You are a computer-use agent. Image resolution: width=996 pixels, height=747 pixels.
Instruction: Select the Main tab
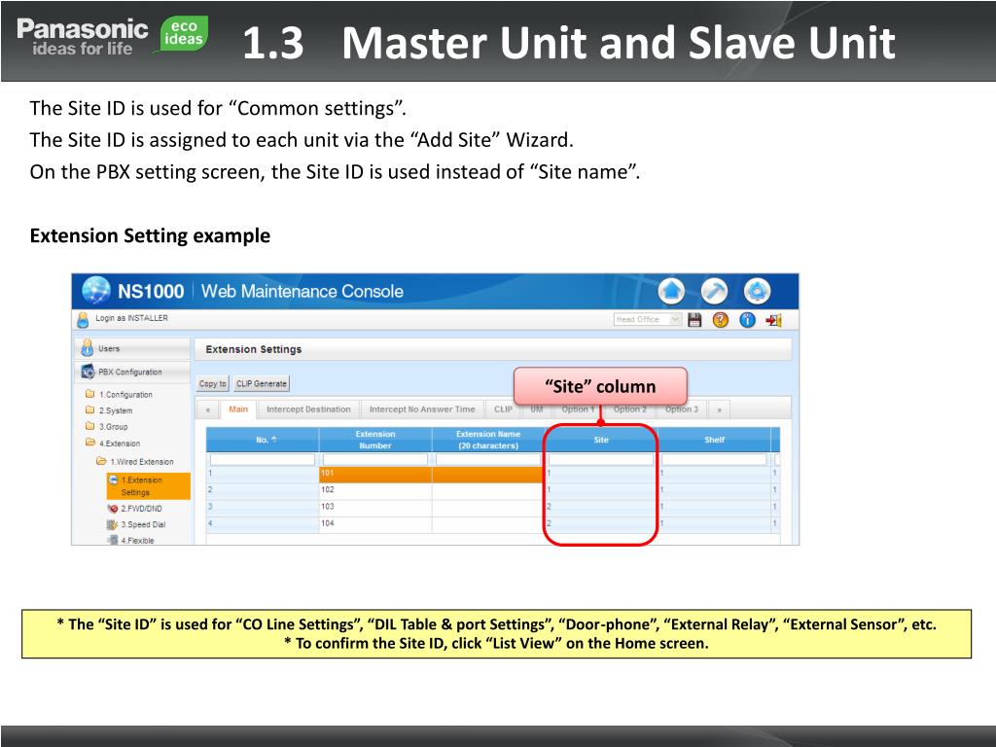[238, 409]
